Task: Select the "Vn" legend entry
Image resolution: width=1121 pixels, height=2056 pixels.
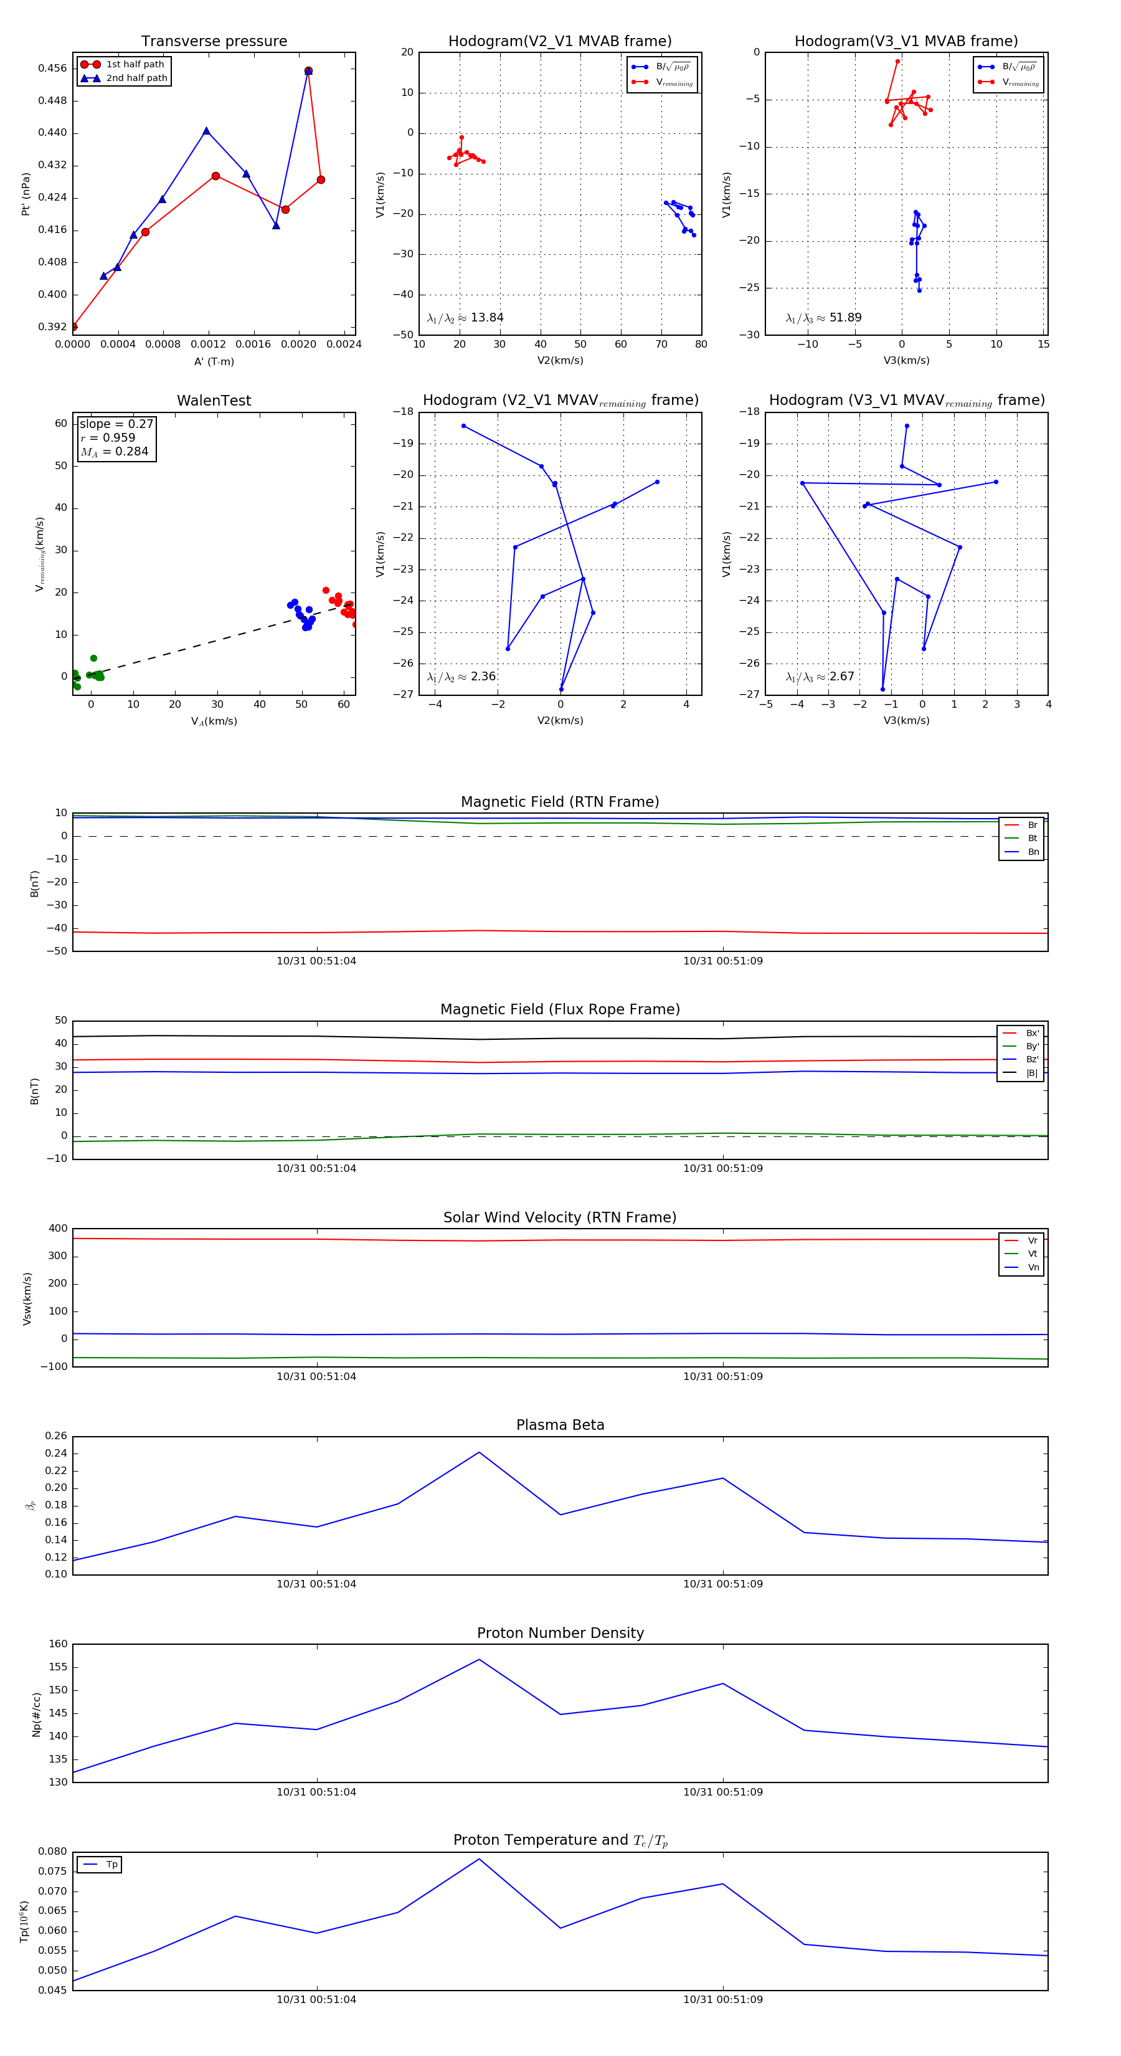Action: [1021, 1267]
